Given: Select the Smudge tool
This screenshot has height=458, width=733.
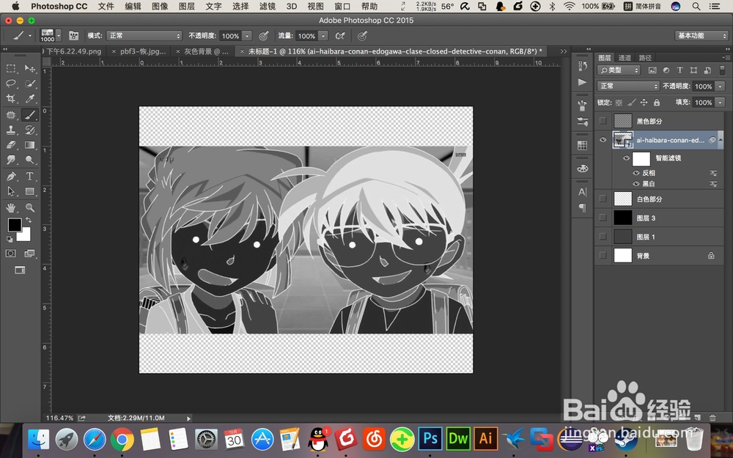Looking at the screenshot, I should (11, 160).
